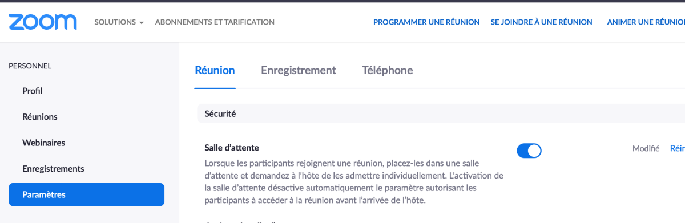
Task: Switch to the Réunion tab
Action: click(215, 71)
